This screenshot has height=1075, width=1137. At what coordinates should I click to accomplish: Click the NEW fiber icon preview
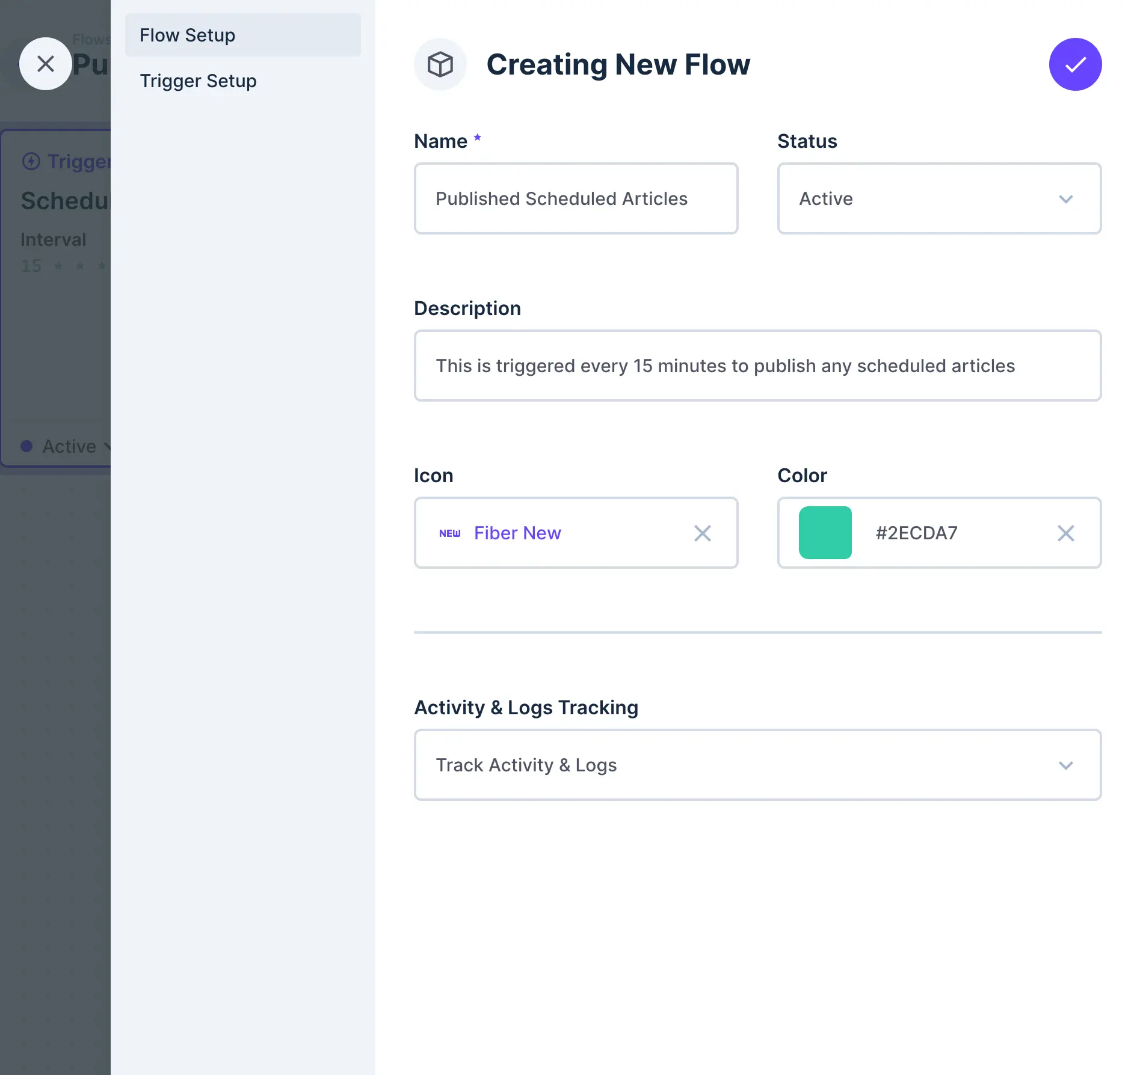click(450, 533)
